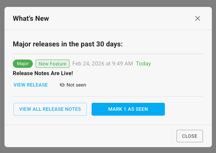Click the empty header area beside What's New
Viewport: 216px width, 153px height.
pyautogui.click(x=121, y=18)
